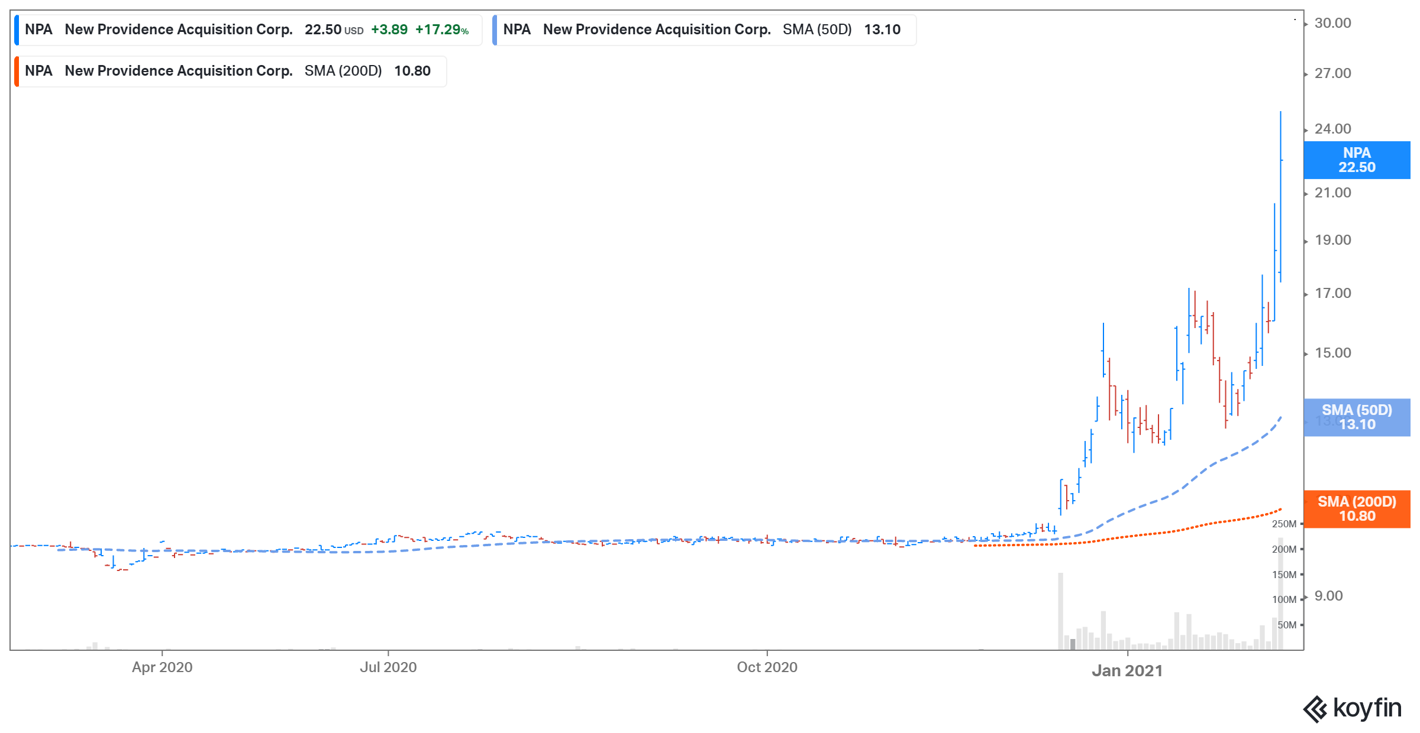This screenshot has height=733, width=1420.
Task: Click the SMA (200D) legend box
Action: click(x=231, y=72)
